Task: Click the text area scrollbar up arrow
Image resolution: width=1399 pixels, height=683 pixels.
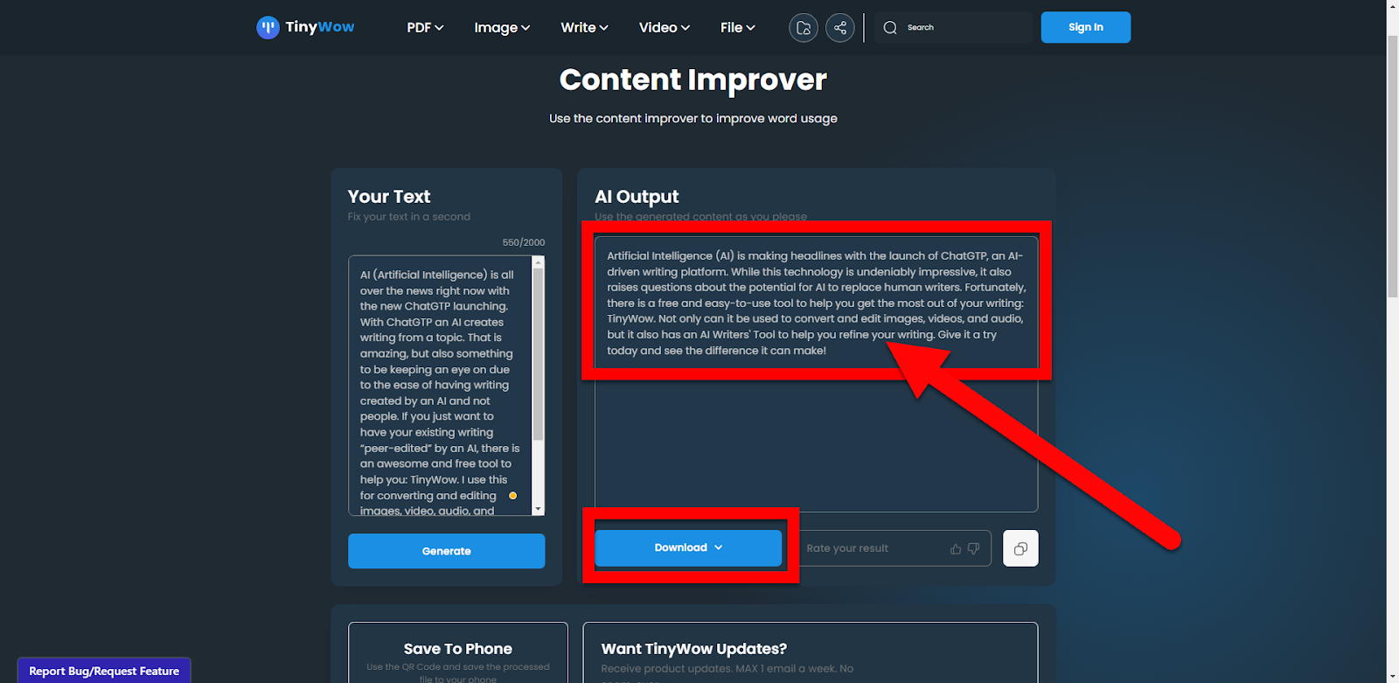Action: pyautogui.click(x=539, y=261)
